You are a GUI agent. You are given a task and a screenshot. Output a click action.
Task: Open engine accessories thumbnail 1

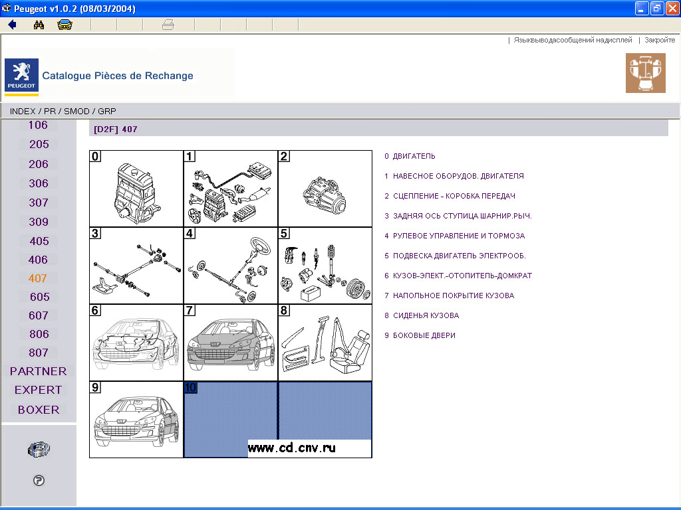coord(231,189)
